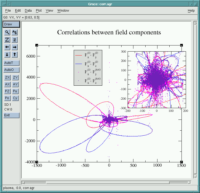The width and height of the screenshot is (200, 193).
Task: Click the vertical scrollbar up arrow
Action: (195, 23)
